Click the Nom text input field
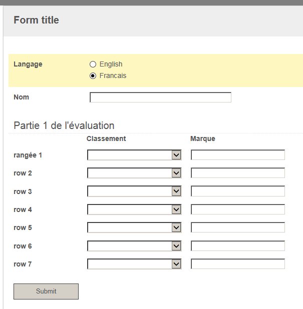The image size is (303, 309). [x=160, y=97]
